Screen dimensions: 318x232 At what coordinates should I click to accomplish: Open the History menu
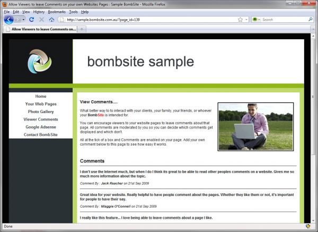pos(39,12)
